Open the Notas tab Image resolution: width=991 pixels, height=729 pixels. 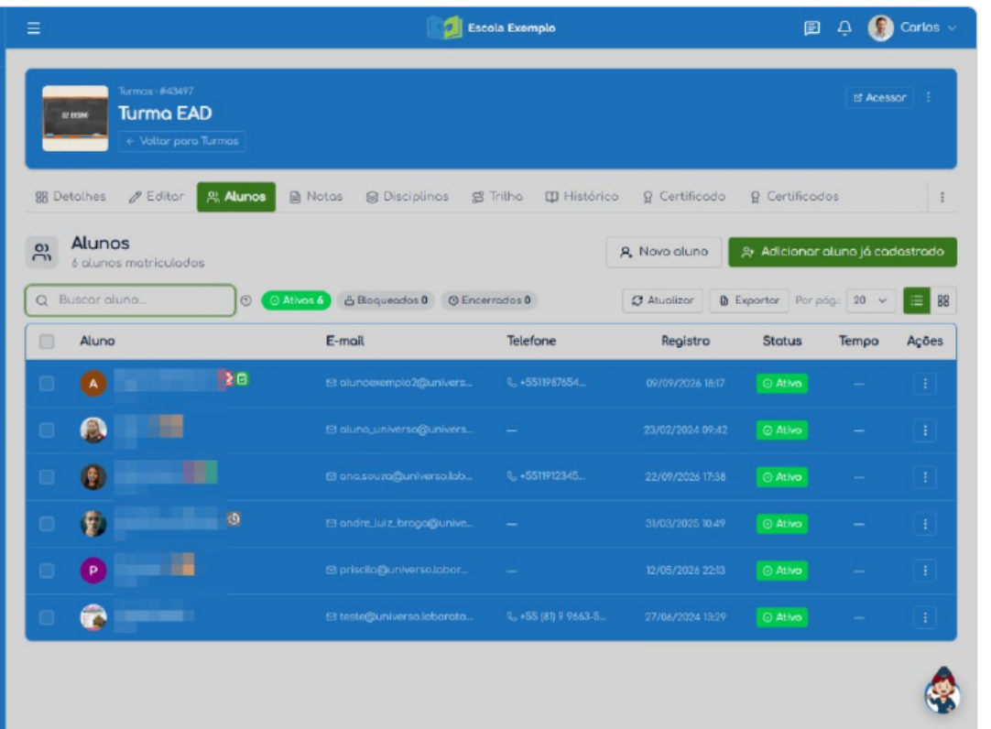pos(316,197)
